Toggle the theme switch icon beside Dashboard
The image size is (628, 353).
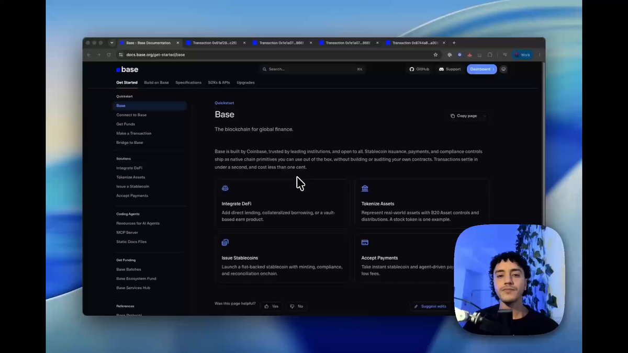[x=503, y=69]
